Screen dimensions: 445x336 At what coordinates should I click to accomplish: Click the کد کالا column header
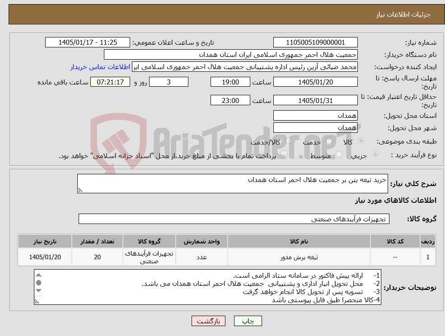click(395, 241)
